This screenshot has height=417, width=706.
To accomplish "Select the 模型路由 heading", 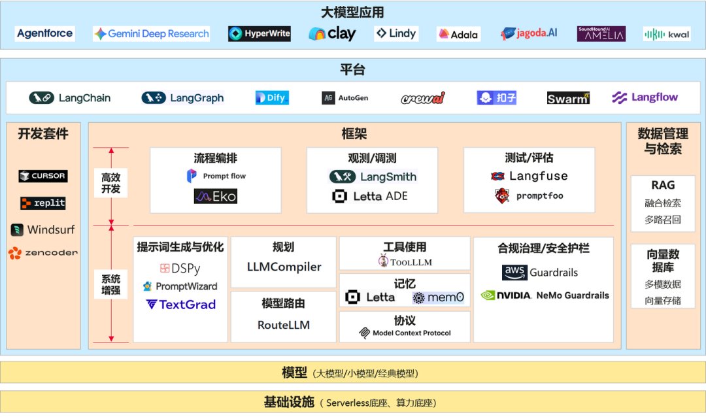I will 283,303.
